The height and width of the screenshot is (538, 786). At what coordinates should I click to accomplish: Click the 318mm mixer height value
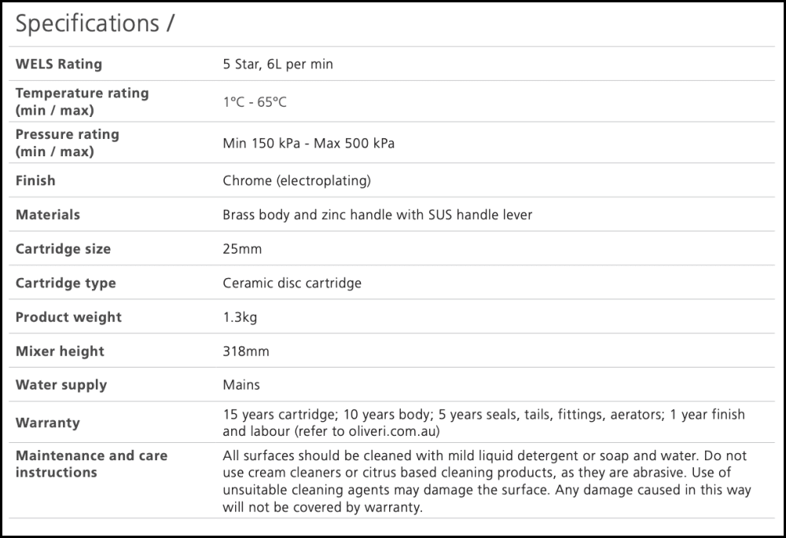(x=246, y=351)
